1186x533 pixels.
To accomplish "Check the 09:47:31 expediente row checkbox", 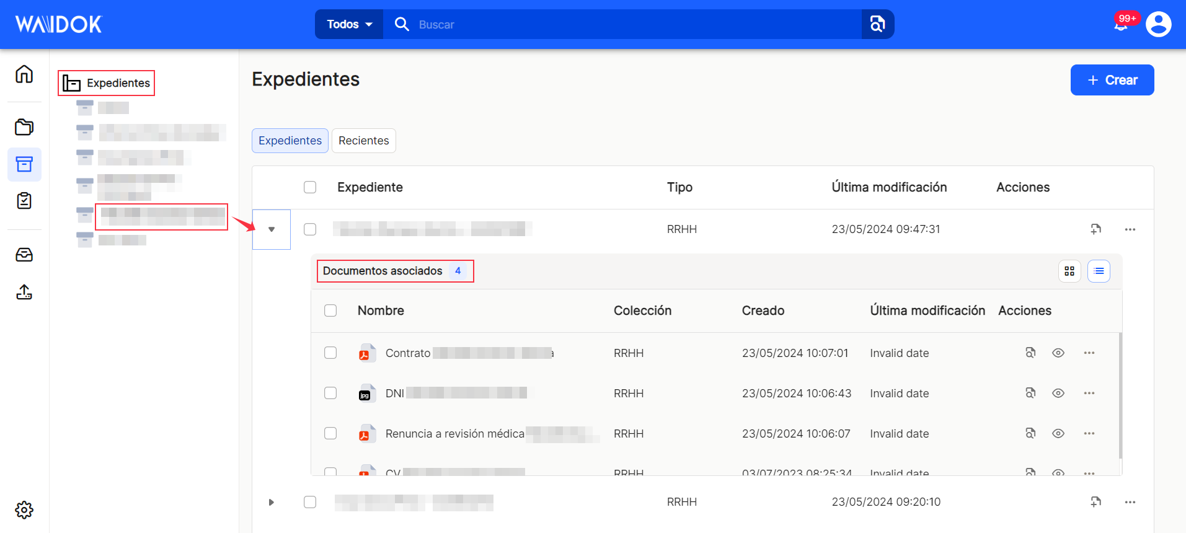I will pyautogui.click(x=310, y=229).
